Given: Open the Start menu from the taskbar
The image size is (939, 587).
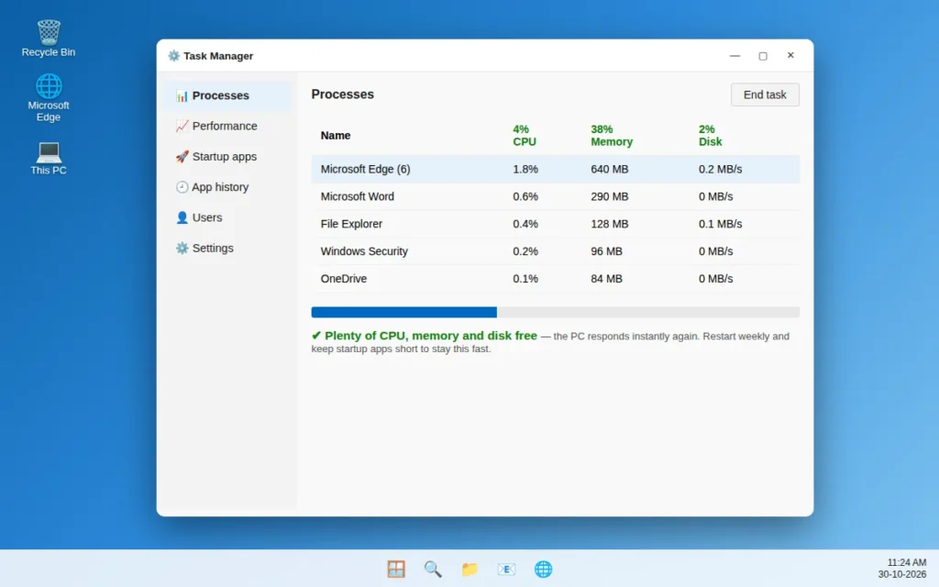Looking at the screenshot, I should 396,569.
